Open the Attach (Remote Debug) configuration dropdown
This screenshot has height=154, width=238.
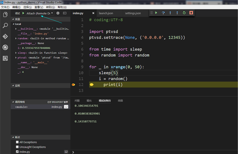40,13
